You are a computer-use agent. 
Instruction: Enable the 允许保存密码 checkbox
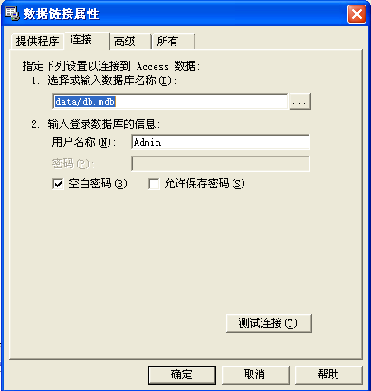click(x=154, y=184)
